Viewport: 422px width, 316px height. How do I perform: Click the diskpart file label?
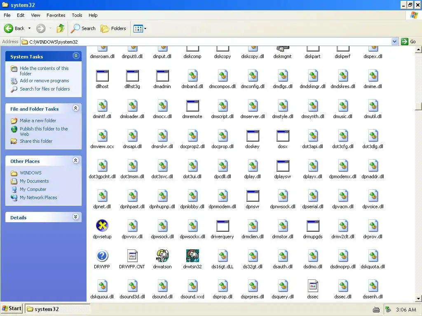[313, 56]
